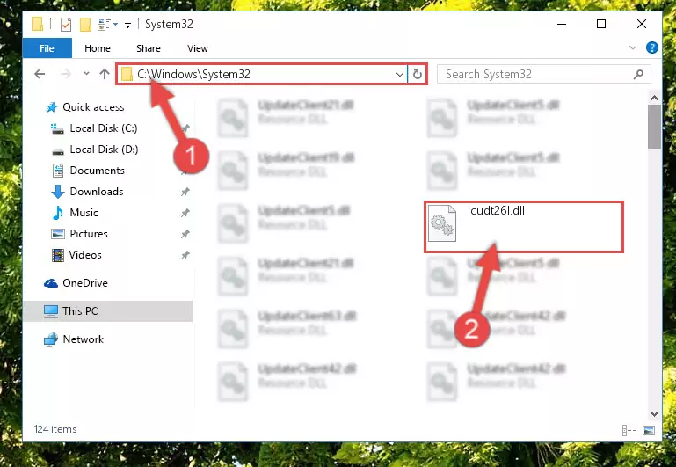This screenshot has height=467, width=676.
Task: Maximize the System32 window
Action: click(601, 24)
